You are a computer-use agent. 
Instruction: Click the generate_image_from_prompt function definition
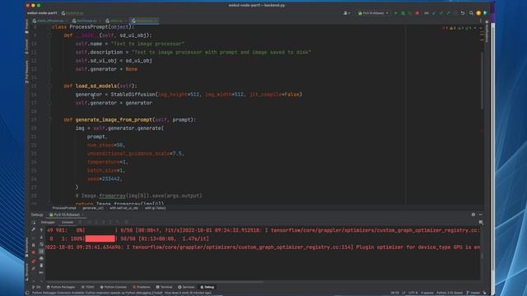pos(130,120)
